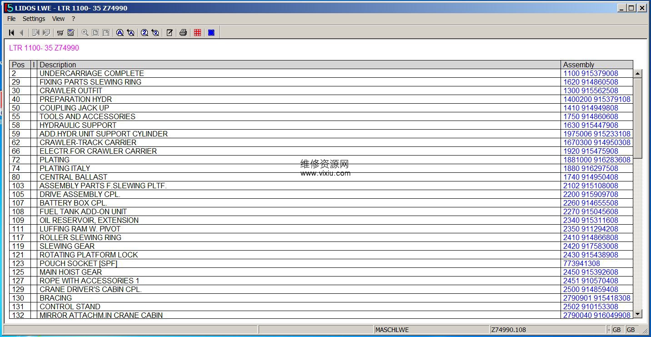Open the File menu
651x337 pixels.
11,19
